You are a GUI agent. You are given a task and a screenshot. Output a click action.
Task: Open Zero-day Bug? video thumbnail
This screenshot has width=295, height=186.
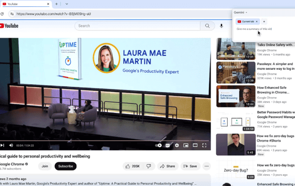coord(235,169)
